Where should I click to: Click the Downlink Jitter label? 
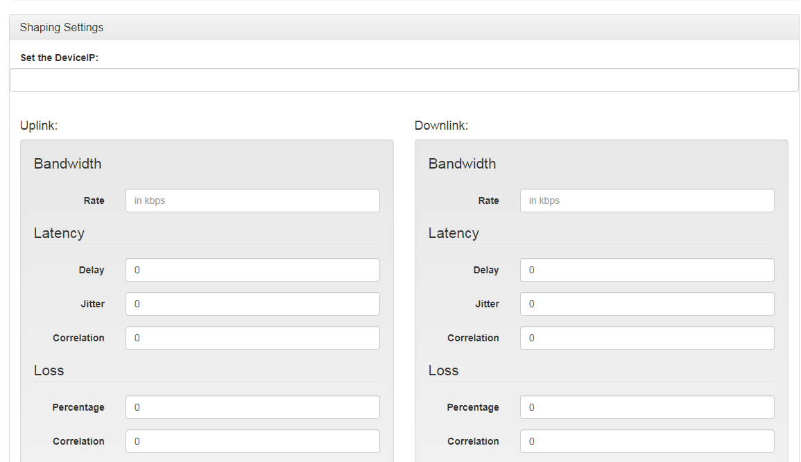pyautogui.click(x=487, y=304)
